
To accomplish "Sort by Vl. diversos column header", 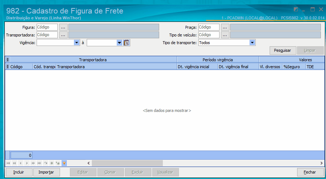I will click(270, 67).
